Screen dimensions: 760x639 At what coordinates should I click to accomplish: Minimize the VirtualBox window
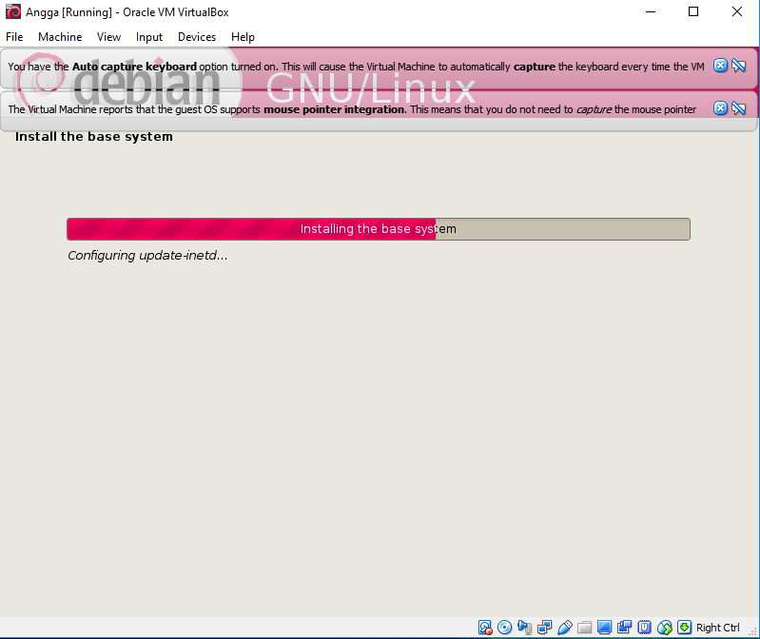tap(651, 11)
